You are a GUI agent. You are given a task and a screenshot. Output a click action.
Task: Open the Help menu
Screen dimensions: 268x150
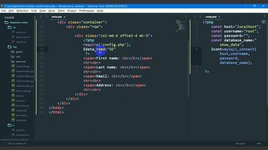100,11
